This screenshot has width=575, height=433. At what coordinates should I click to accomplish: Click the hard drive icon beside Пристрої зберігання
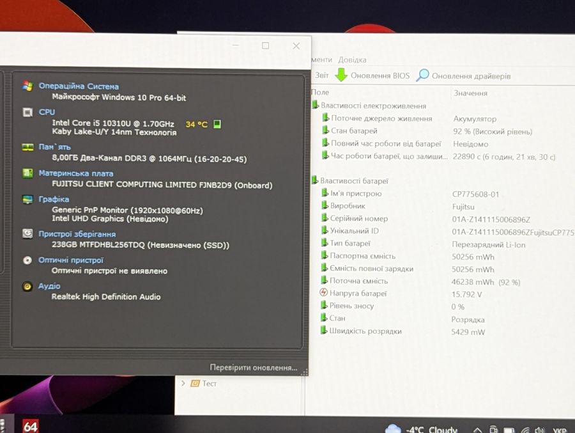coord(27,233)
